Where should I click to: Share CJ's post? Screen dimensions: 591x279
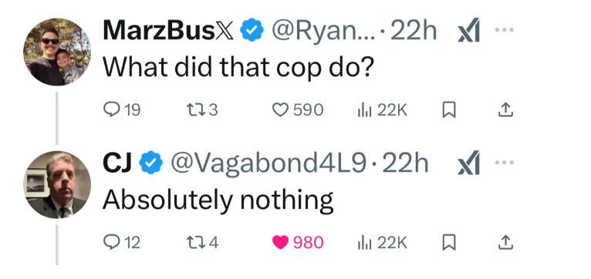505,243
